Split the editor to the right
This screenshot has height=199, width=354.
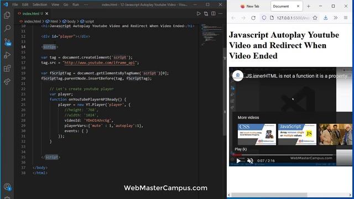point(213,13)
